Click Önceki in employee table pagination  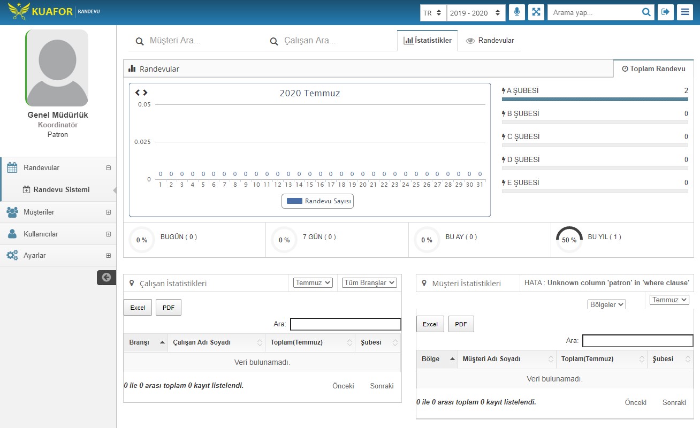[x=343, y=386]
